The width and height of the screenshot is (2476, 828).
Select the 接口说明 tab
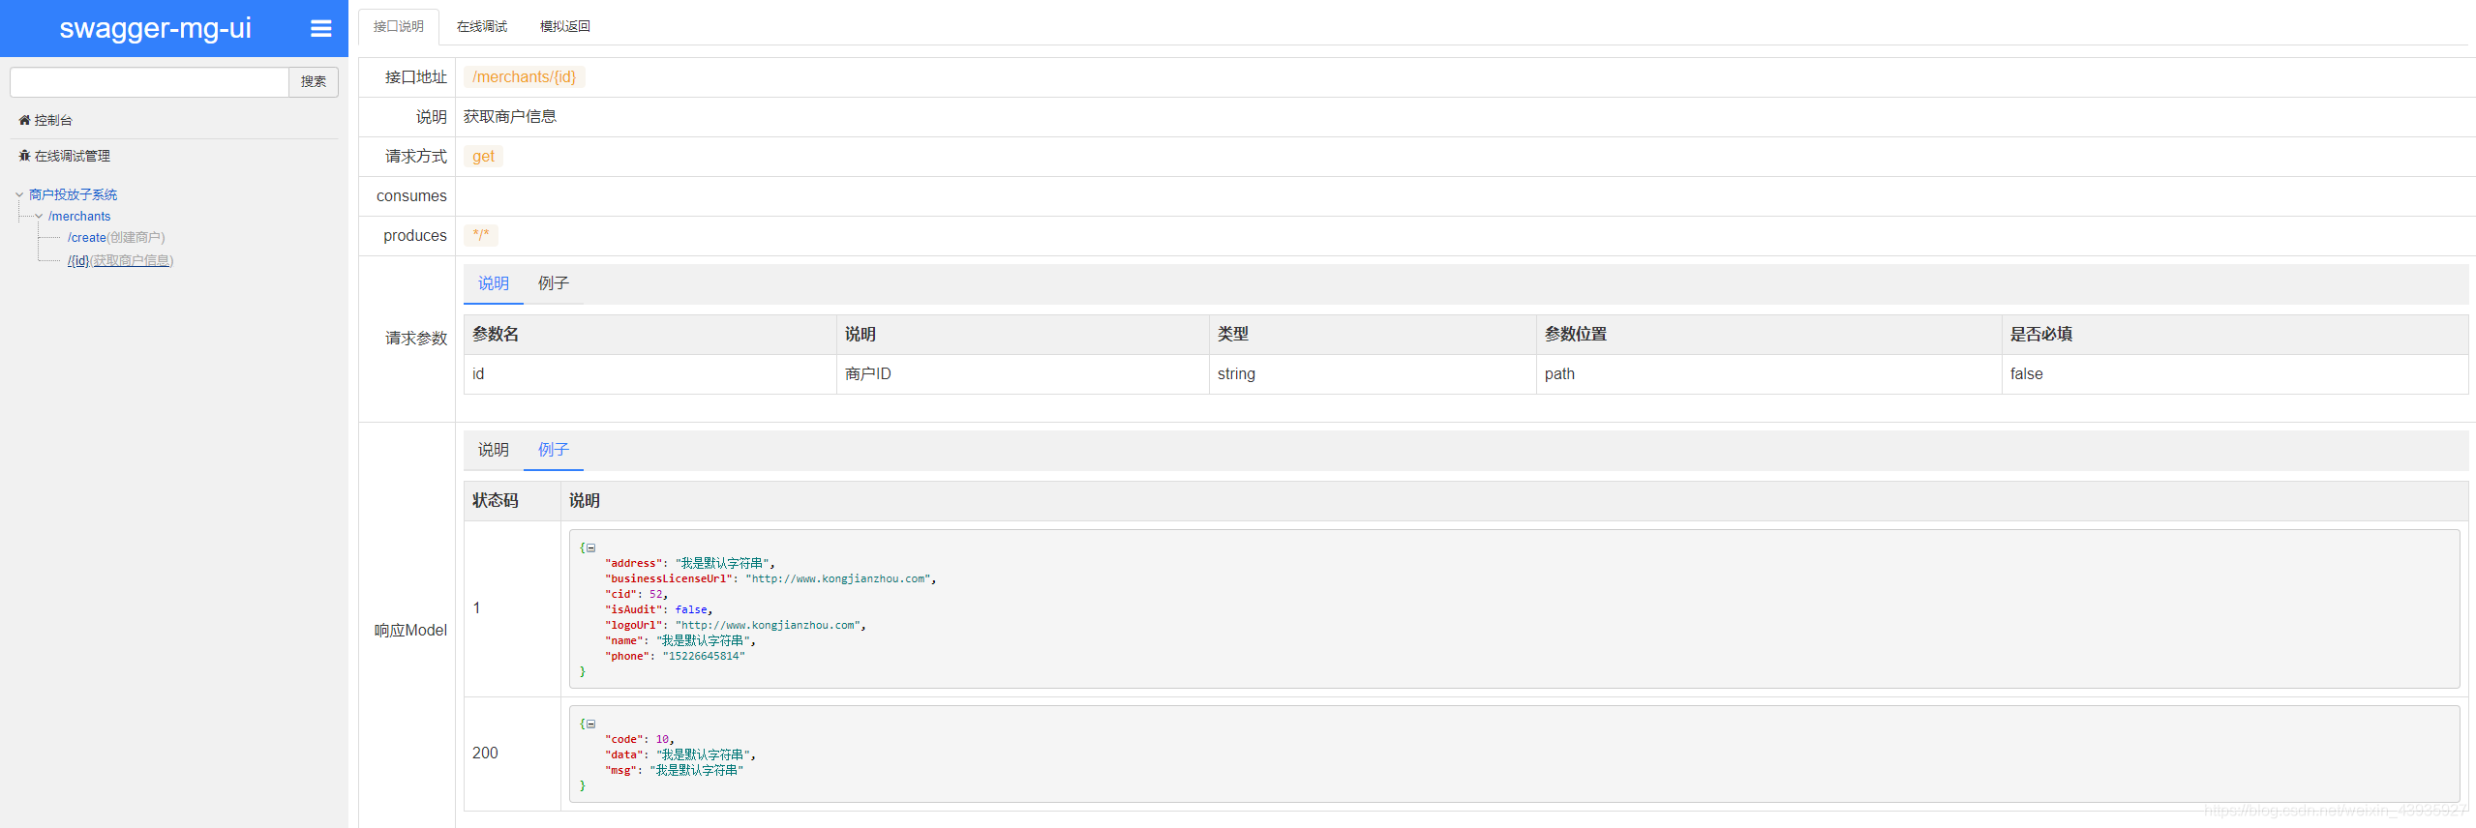[x=398, y=27]
